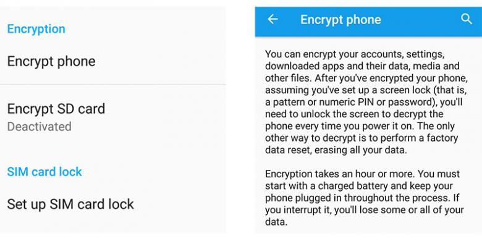
Task: Click empty blue header area beside title
Action: [421, 20]
